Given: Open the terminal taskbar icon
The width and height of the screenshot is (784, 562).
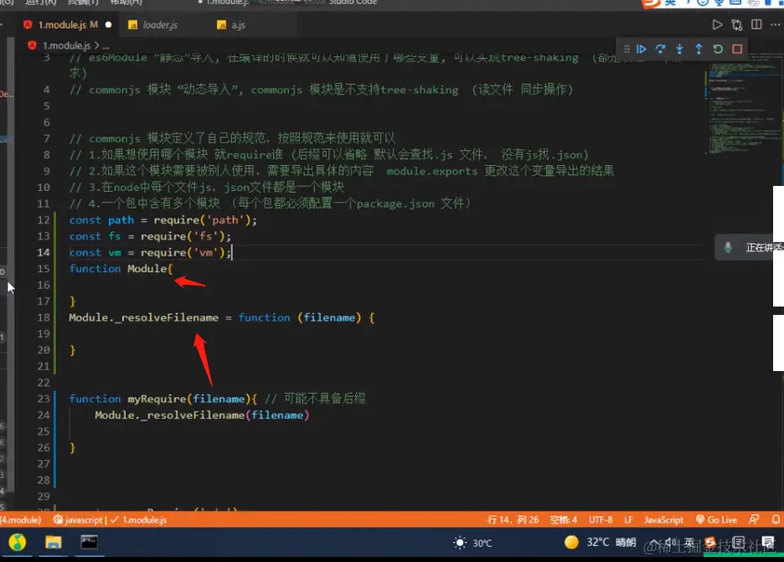Looking at the screenshot, I should click(89, 542).
